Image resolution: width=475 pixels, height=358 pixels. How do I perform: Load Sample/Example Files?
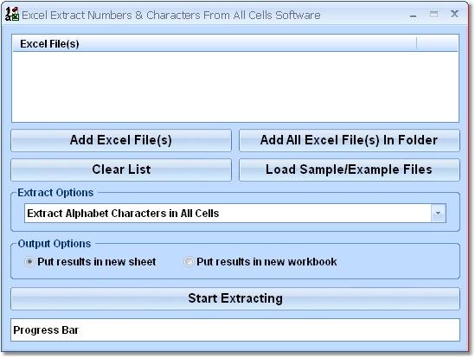coord(350,169)
